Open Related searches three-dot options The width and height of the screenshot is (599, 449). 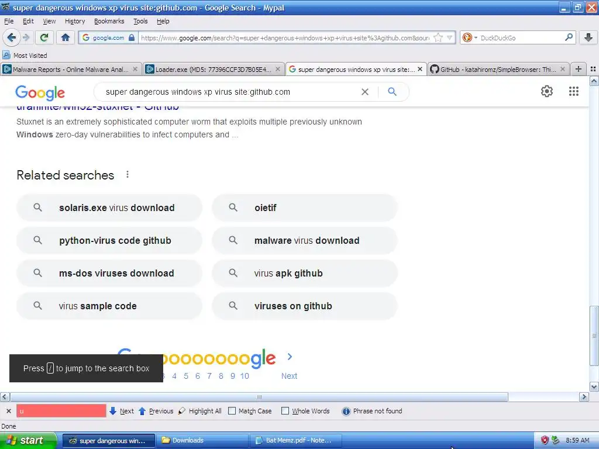128,174
